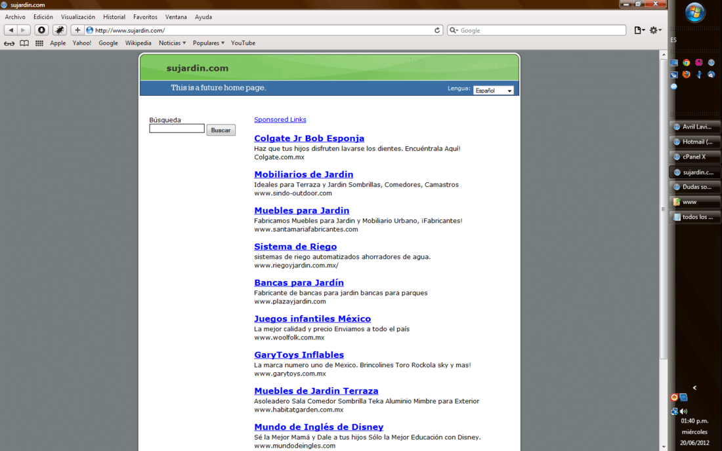
Task: Expand the Noticias bookmarks folder
Action: [172, 43]
